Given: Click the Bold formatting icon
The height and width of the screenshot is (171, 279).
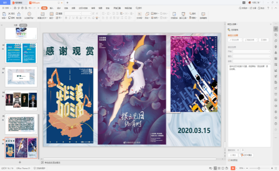Looking at the screenshot, I should pos(66,18).
